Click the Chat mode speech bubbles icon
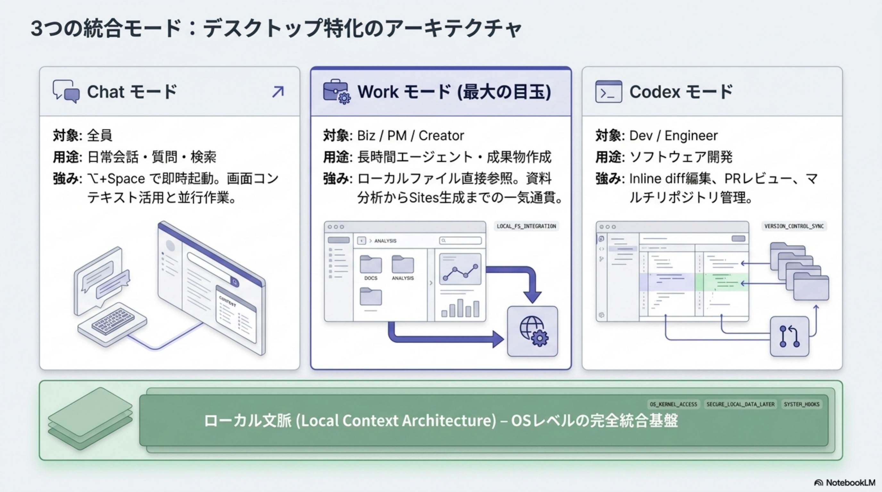The height and width of the screenshot is (492, 882). (66, 91)
